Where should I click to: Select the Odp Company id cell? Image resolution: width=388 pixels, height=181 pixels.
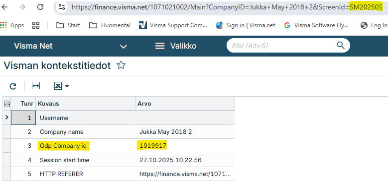(86, 146)
